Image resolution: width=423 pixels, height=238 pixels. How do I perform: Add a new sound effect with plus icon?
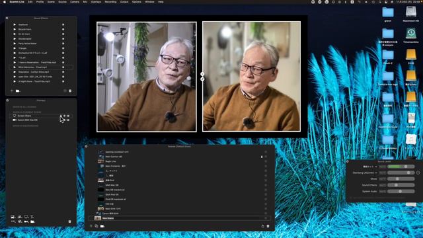(12, 91)
